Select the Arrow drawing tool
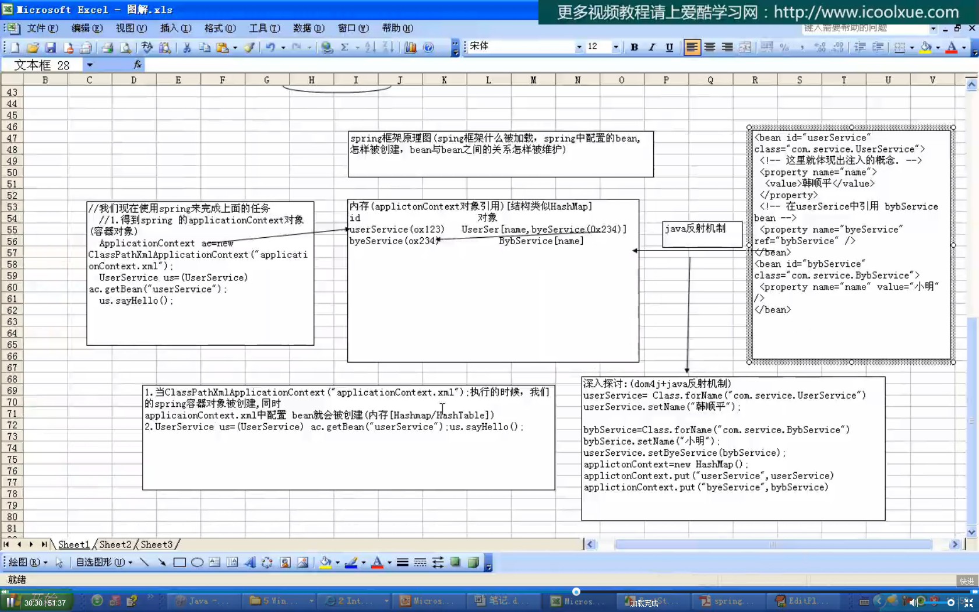Screen dimensions: 979x612 click(161, 562)
